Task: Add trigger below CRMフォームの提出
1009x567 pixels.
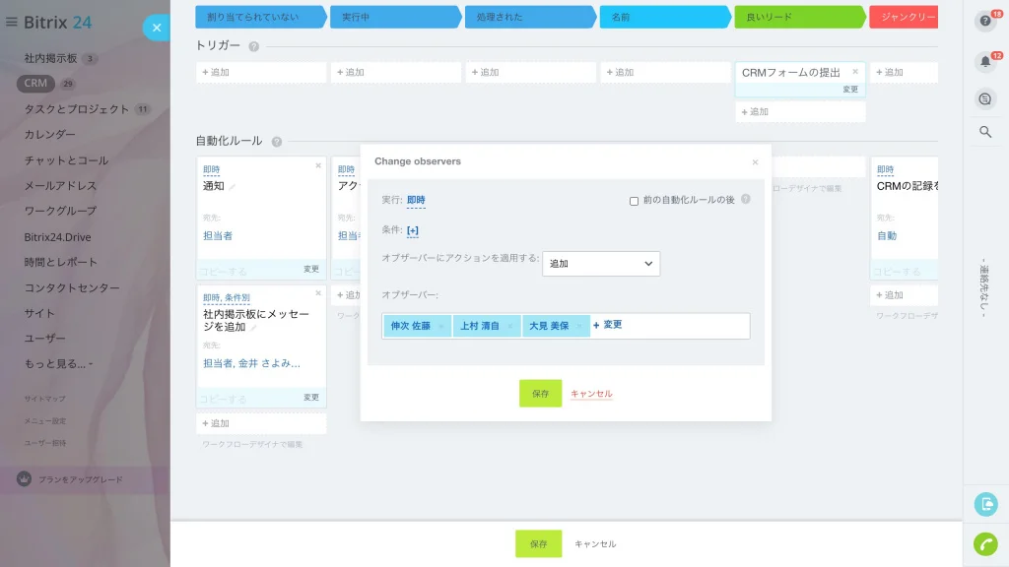Action: coord(800,112)
